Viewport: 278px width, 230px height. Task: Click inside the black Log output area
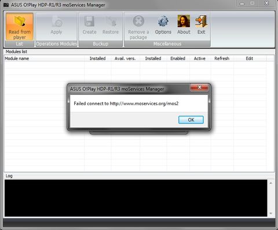click(136, 198)
